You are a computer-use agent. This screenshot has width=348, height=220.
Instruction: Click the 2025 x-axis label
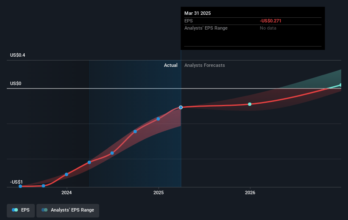[159, 193]
